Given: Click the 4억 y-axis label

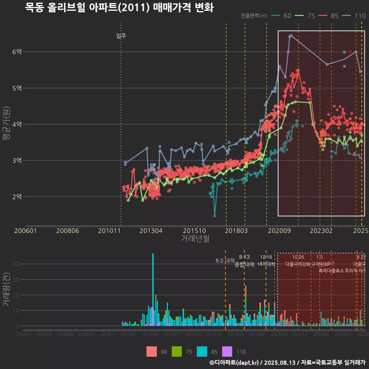Looking at the screenshot, I should point(17,124).
